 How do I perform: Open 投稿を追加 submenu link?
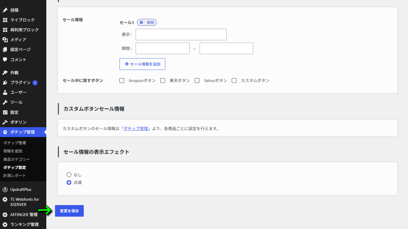(x=13, y=151)
